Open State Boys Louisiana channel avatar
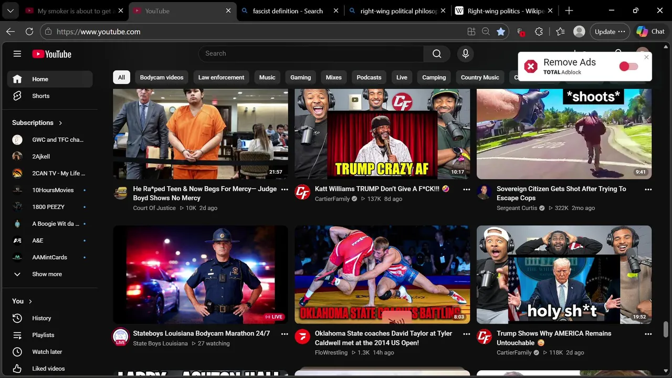The image size is (672, 378). coord(121,337)
